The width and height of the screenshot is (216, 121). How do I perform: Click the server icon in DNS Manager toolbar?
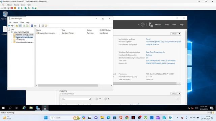tap(39, 26)
